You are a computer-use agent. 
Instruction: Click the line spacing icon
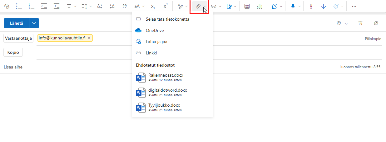click(84, 6)
